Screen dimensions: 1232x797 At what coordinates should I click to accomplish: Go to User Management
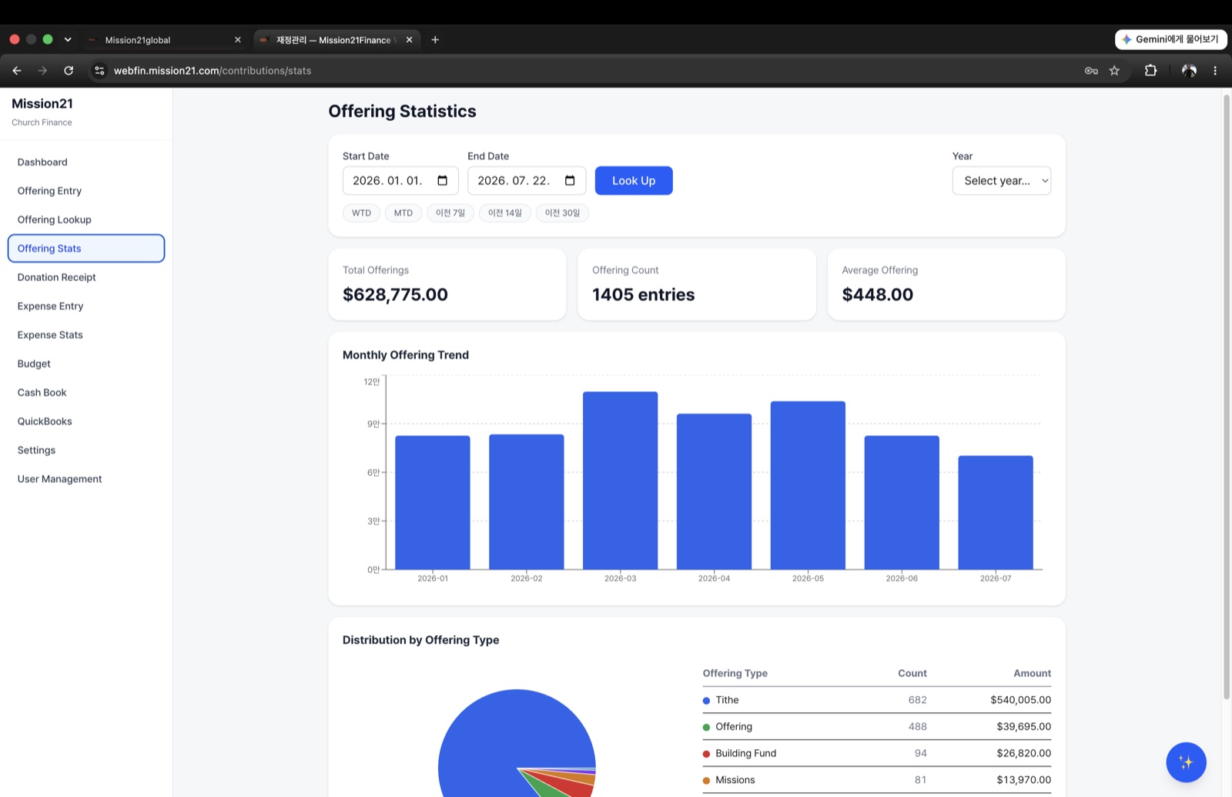(x=59, y=479)
